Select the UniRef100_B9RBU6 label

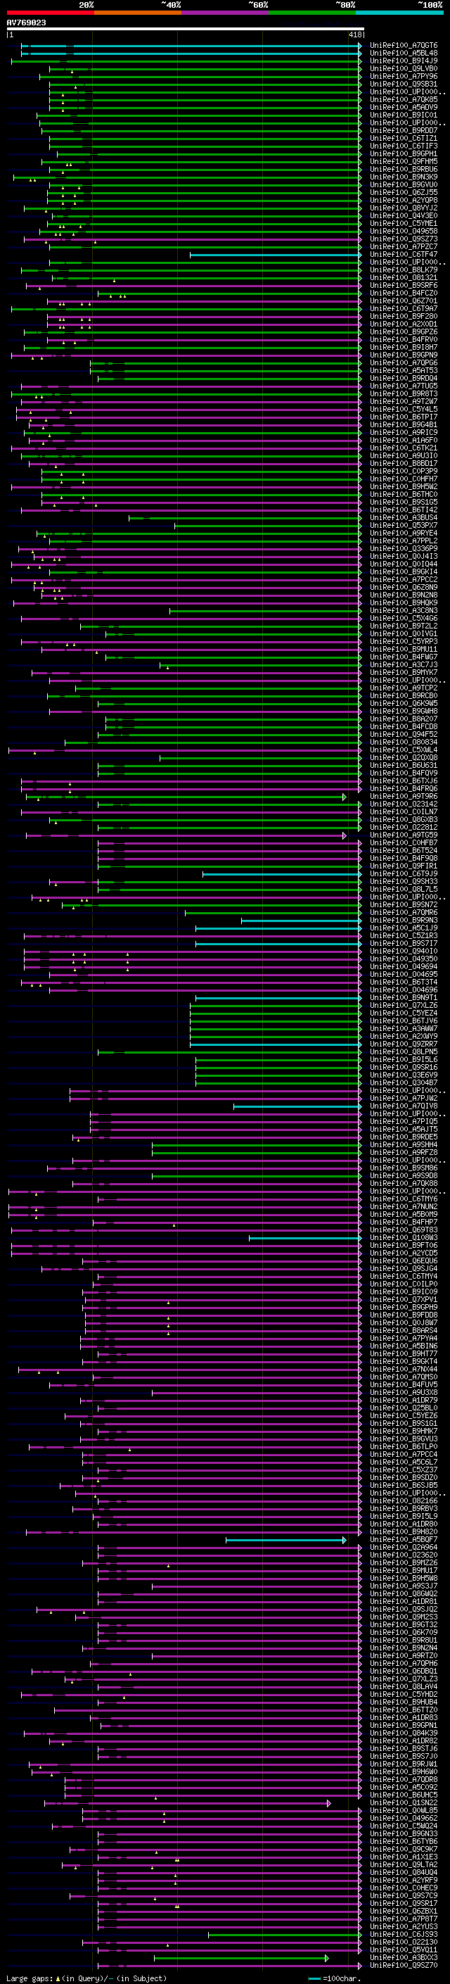(404, 170)
